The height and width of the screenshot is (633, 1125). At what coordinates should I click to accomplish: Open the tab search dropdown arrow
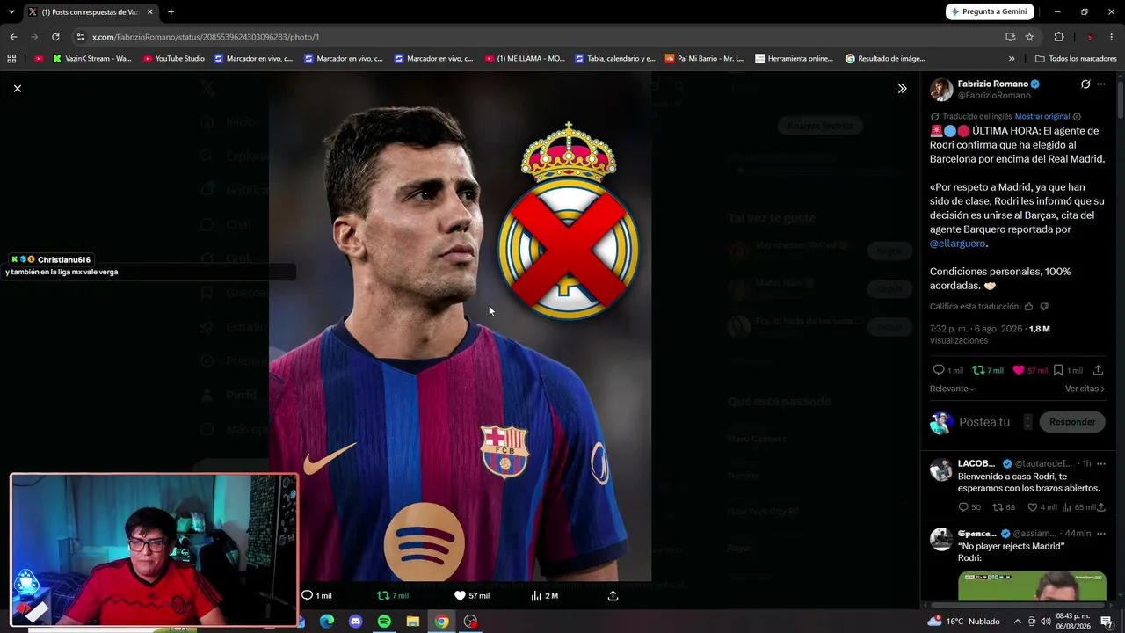tap(11, 11)
